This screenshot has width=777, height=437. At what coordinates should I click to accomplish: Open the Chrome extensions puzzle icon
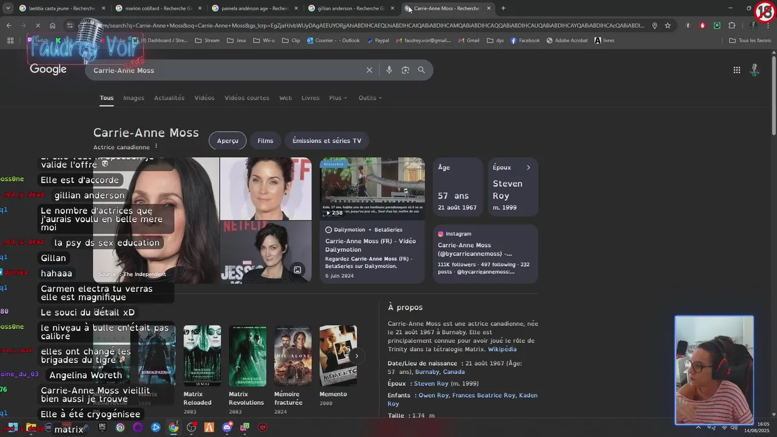pyautogui.click(x=731, y=25)
